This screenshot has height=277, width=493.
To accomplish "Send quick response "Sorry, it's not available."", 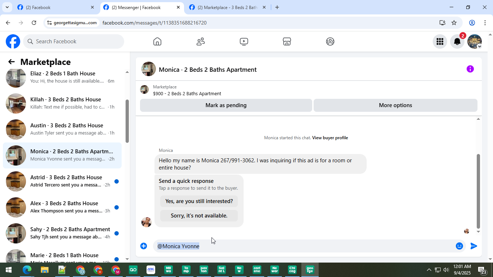I will click(199, 216).
